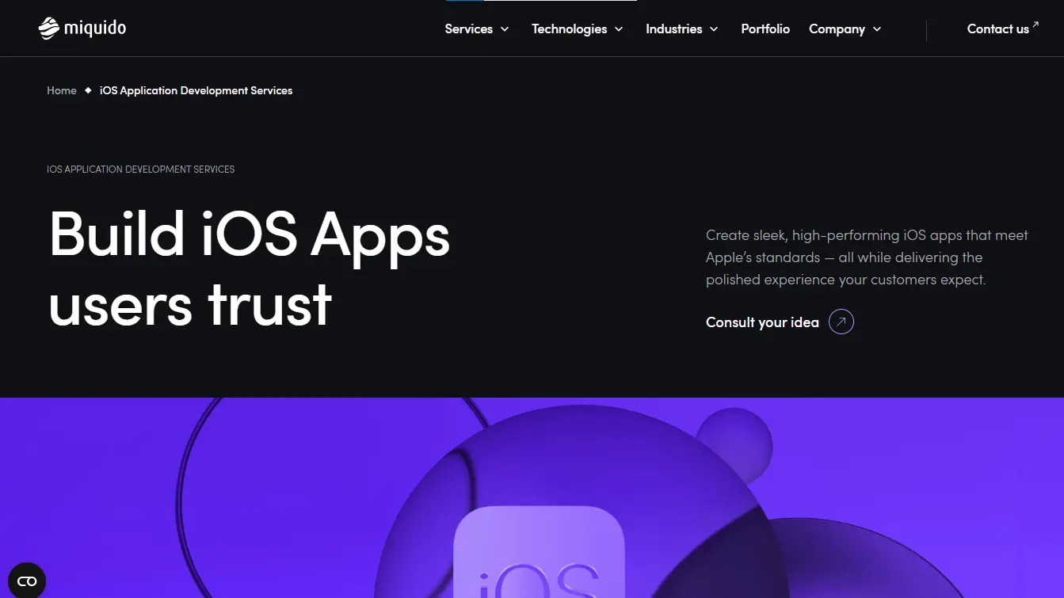Open the cookie settings icon at the bottom left
The image size is (1064, 598).
coord(27,581)
